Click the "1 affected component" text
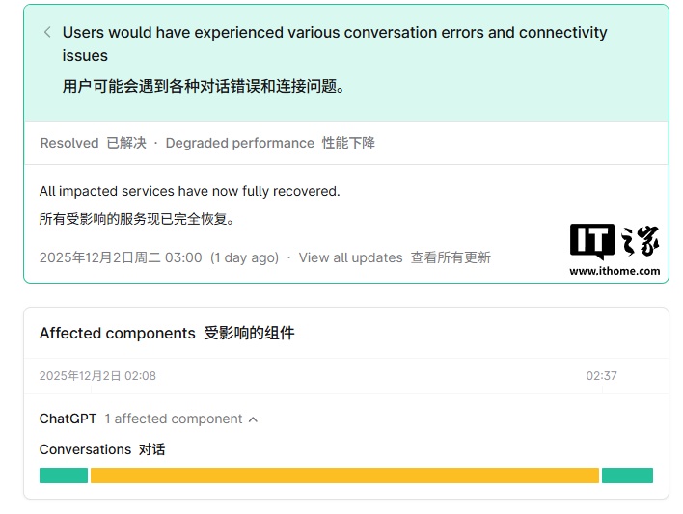683x514 pixels. coord(174,419)
